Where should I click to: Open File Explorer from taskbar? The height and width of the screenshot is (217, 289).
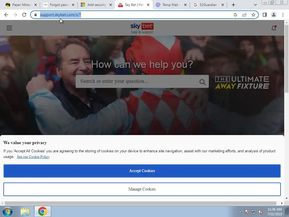[25, 212]
